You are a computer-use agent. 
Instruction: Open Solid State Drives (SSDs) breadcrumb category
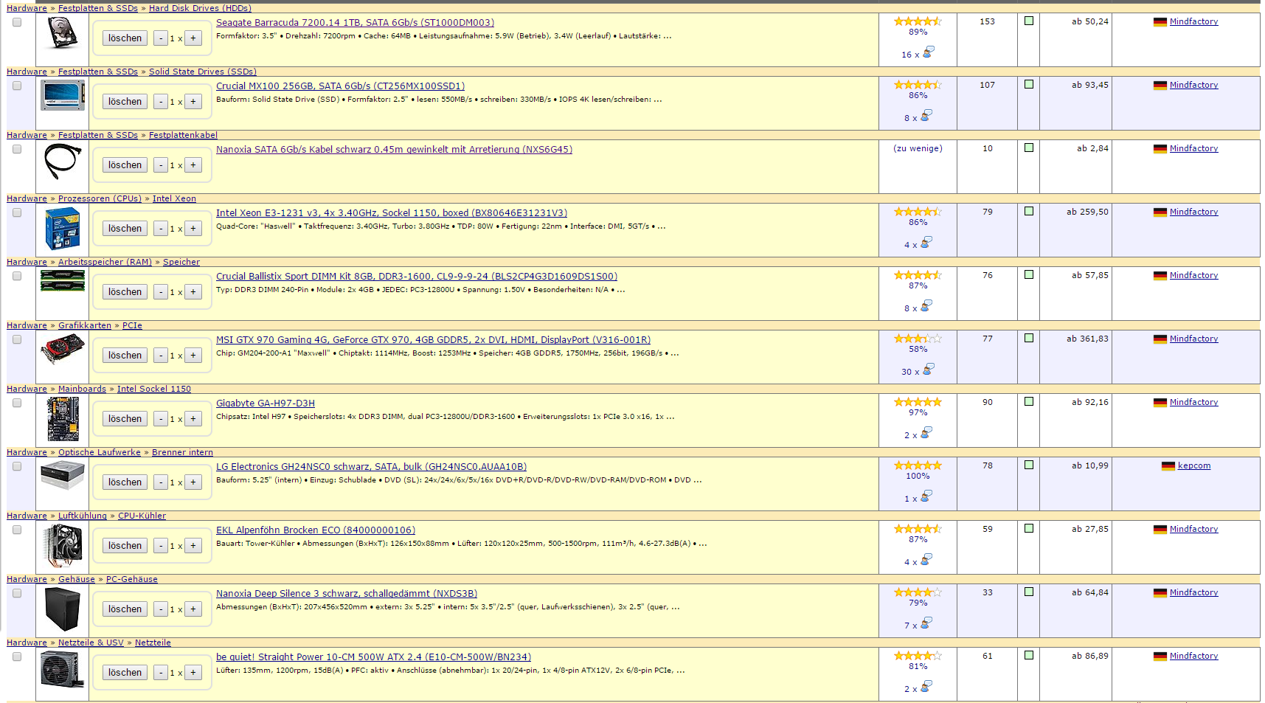point(203,72)
